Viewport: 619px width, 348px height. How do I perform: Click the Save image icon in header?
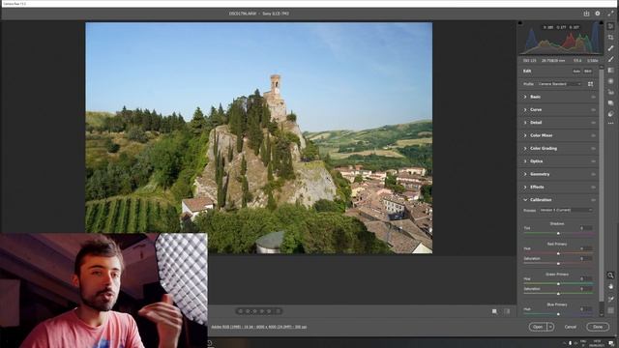(x=587, y=14)
